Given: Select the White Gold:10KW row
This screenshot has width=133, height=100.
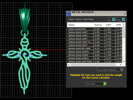Looking at the screenshot, I should pos(95,55).
